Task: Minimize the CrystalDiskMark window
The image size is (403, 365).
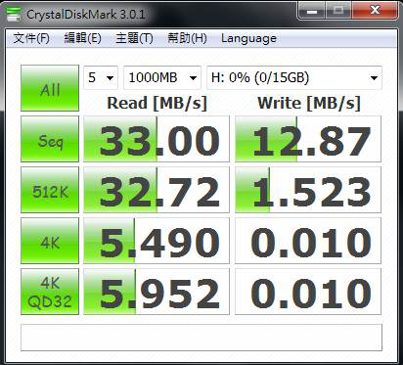Action: point(312,11)
